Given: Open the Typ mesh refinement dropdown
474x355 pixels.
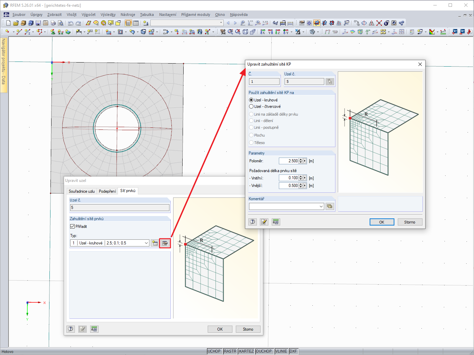Looking at the screenshot, I should [146, 243].
